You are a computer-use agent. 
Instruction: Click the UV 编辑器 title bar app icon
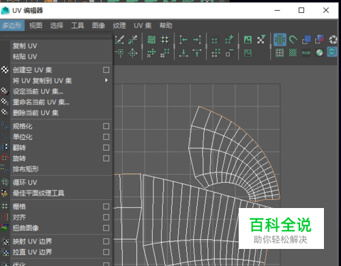[x=5, y=10]
